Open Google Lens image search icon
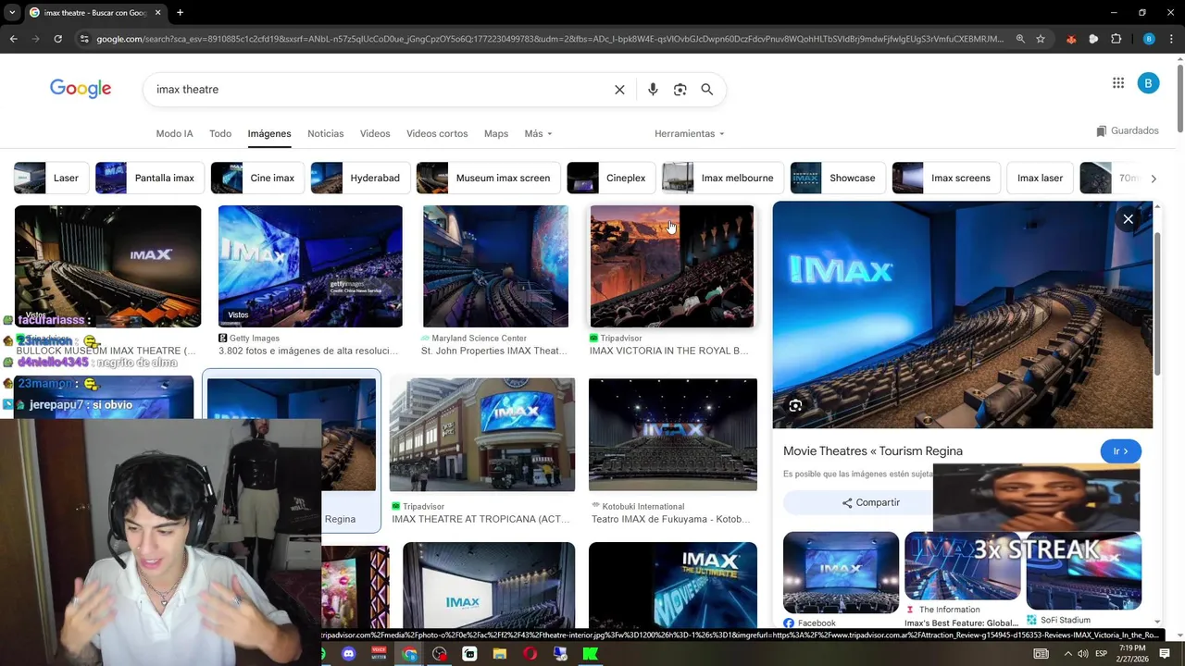The height and width of the screenshot is (666, 1185). coord(680,90)
